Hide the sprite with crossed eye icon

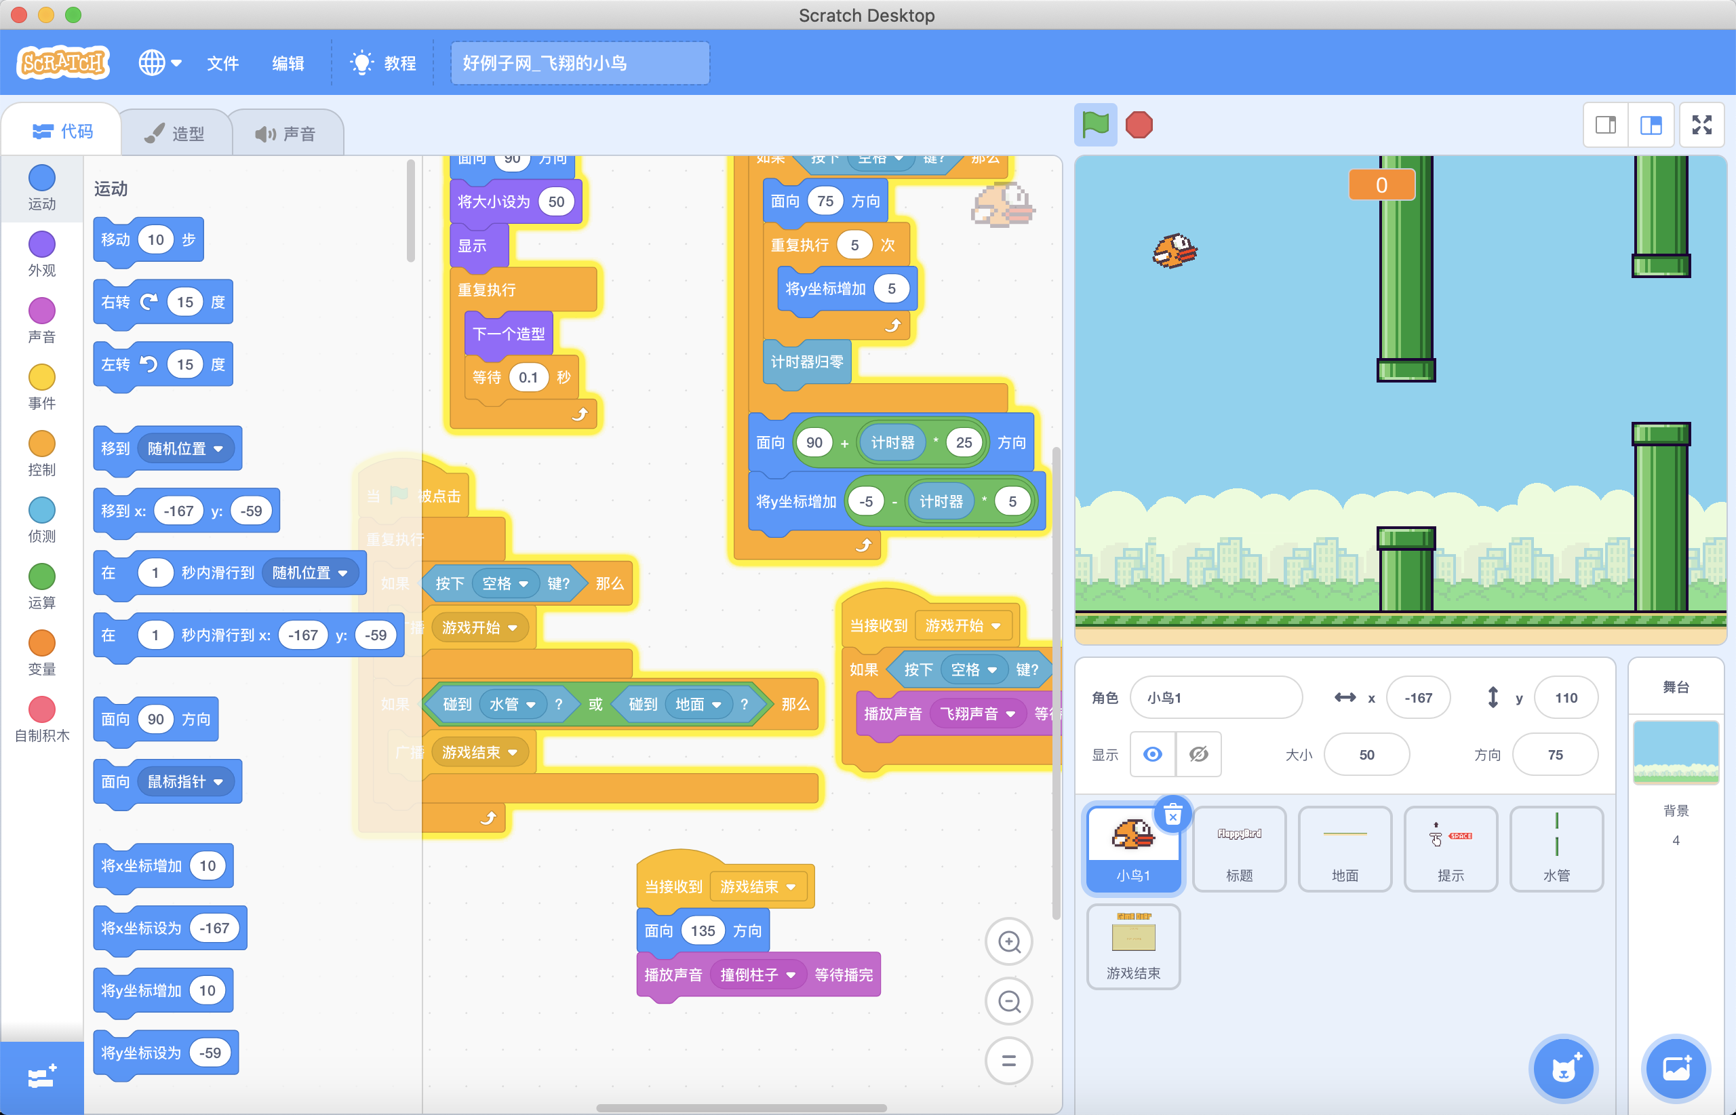coord(1199,754)
